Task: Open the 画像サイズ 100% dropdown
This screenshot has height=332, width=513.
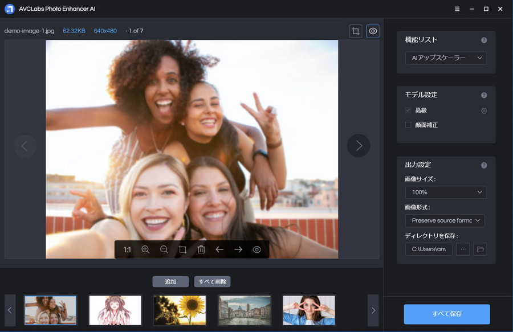Action: point(446,192)
